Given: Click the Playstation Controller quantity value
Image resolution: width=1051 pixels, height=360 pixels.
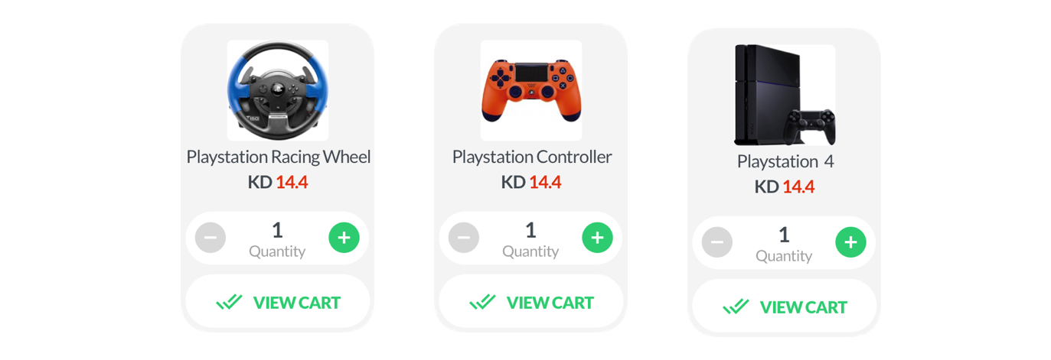Looking at the screenshot, I should (530, 229).
